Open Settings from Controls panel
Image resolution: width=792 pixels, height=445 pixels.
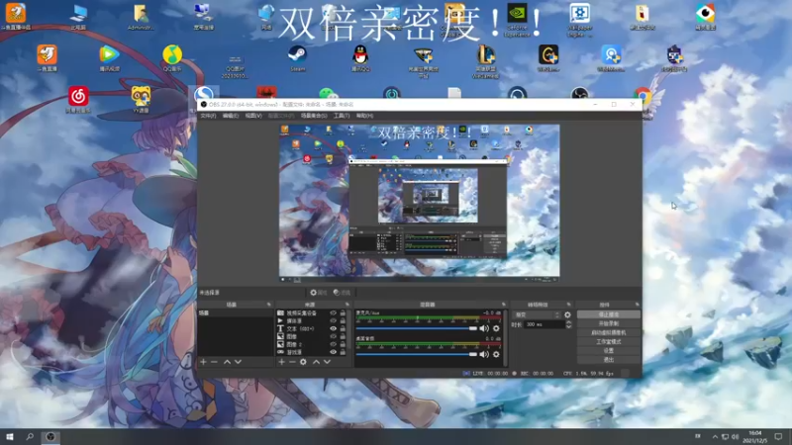pyautogui.click(x=609, y=351)
